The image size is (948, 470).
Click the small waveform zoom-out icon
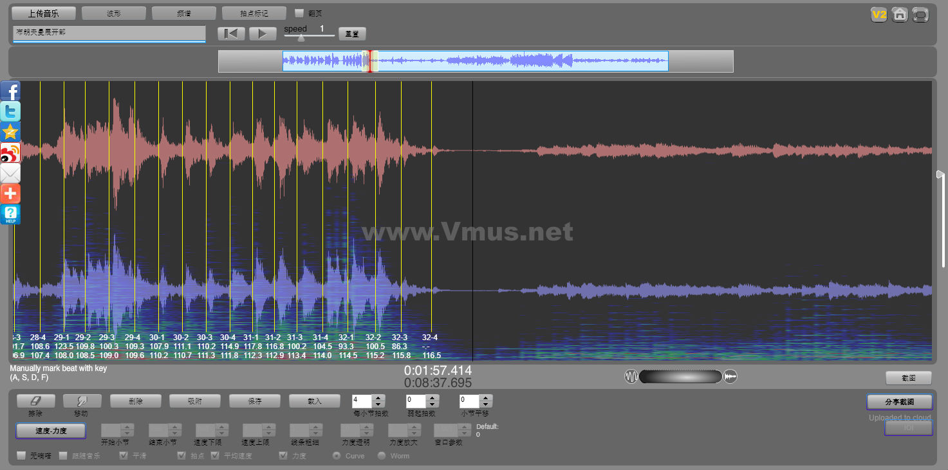[631, 377]
